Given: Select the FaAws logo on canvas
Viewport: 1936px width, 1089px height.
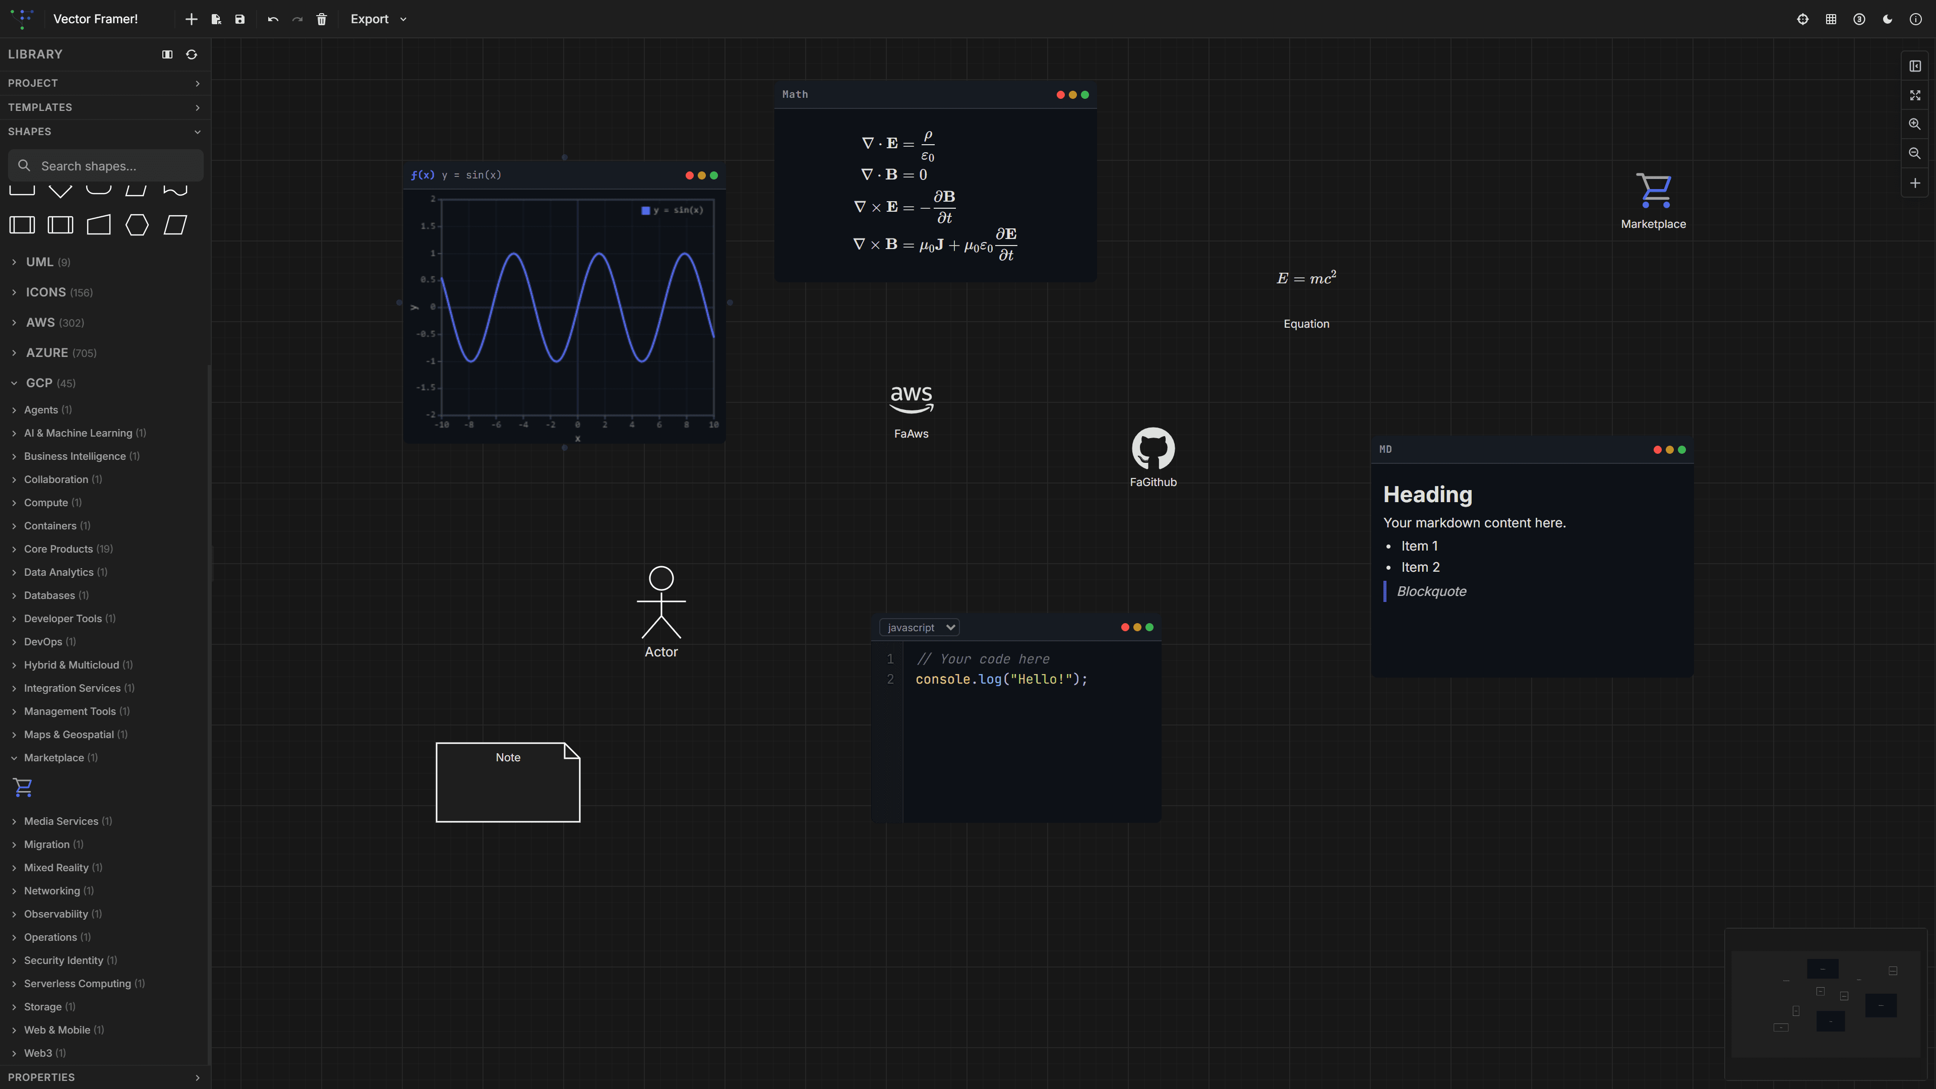Looking at the screenshot, I should click(912, 399).
